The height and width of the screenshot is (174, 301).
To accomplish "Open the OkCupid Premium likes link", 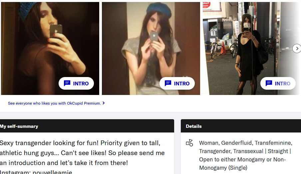I will [54, 103].
